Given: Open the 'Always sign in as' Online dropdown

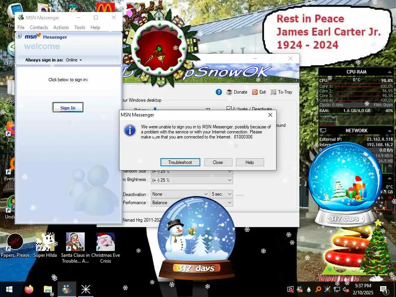Looking at the screenshot, I should click(74, 60).
